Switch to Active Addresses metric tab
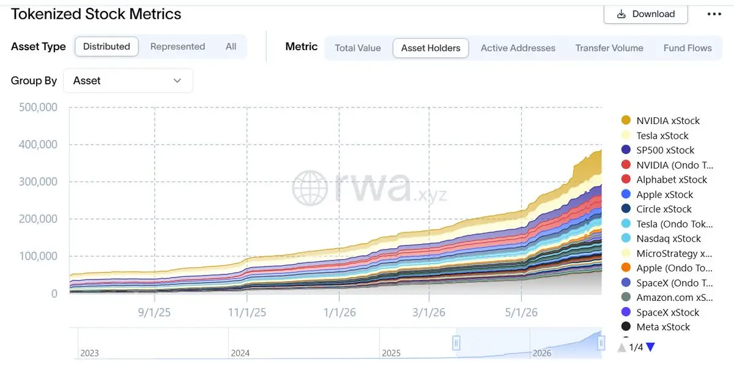This screenshot has width=734, height=368. coord(518,48)
